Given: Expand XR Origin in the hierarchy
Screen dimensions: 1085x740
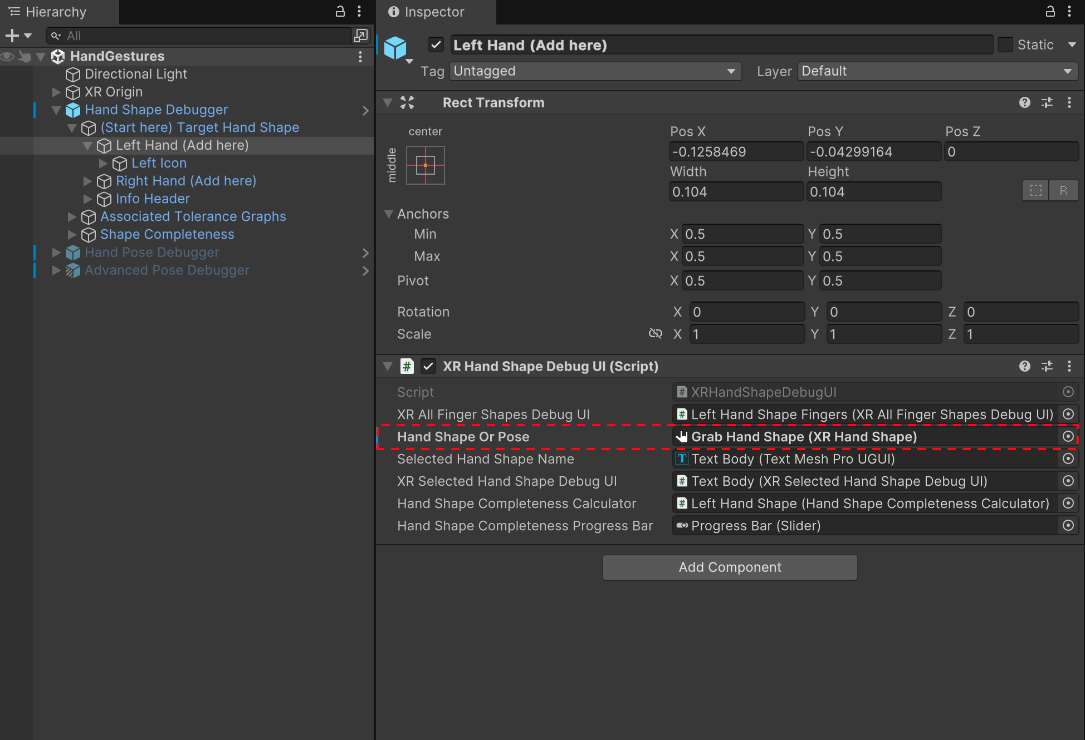Looking at the screenshot, I should pyautogui.click(x=56, y=92).
